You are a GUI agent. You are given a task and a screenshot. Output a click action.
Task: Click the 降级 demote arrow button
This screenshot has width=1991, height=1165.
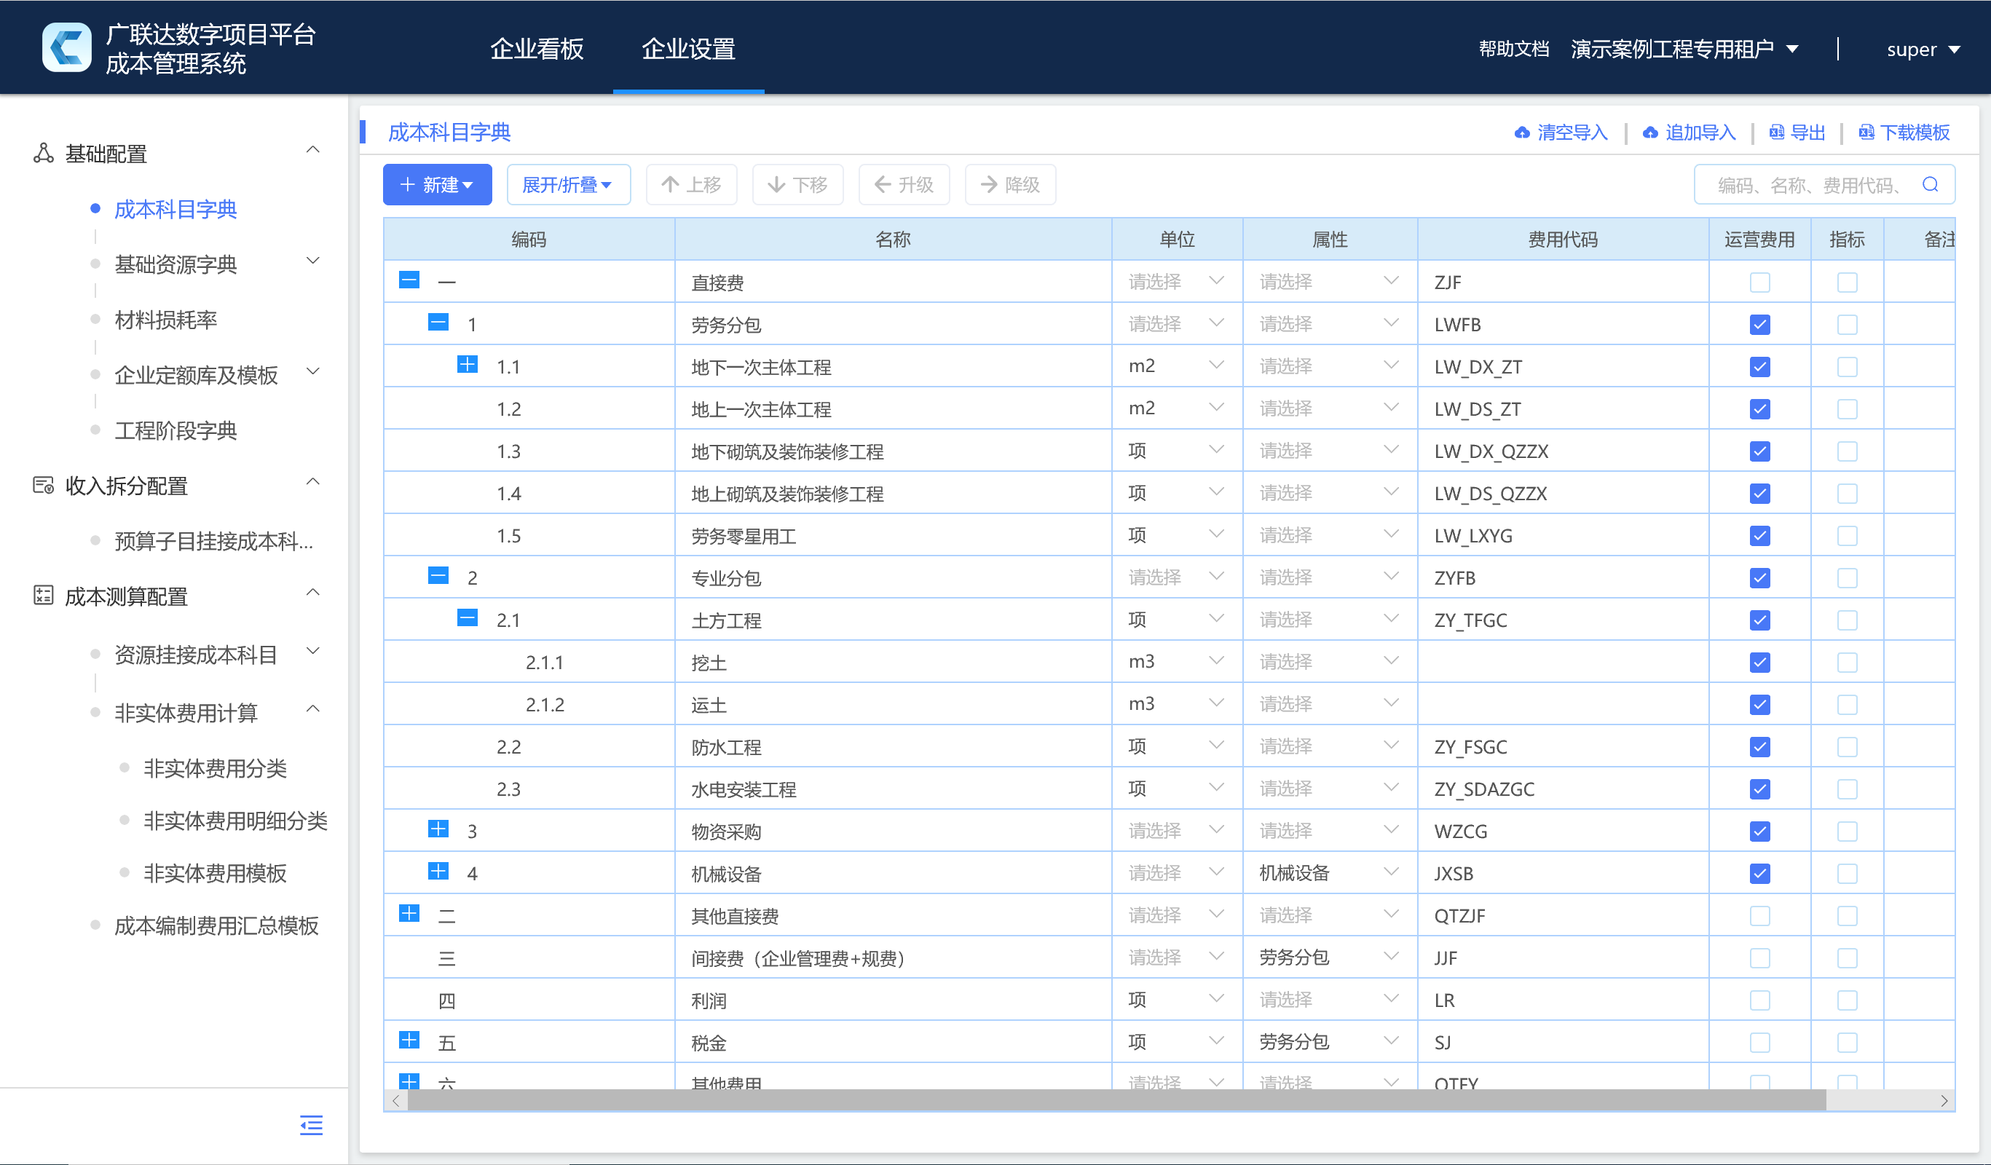(x=1011, y=185)
